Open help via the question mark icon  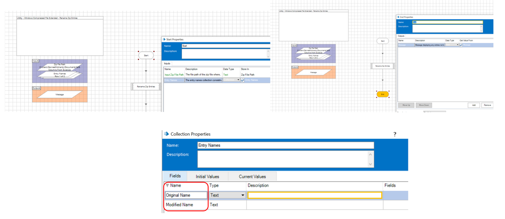tap(394, 134)
